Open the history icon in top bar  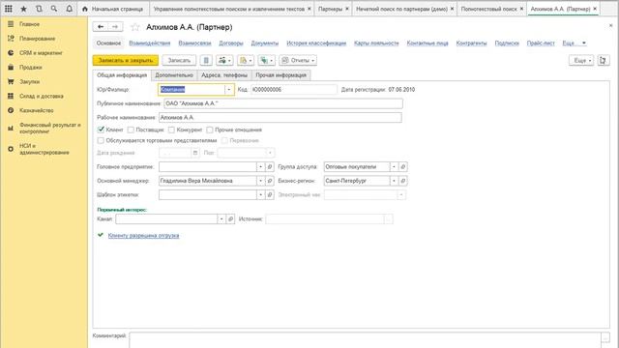coord(39,9)
